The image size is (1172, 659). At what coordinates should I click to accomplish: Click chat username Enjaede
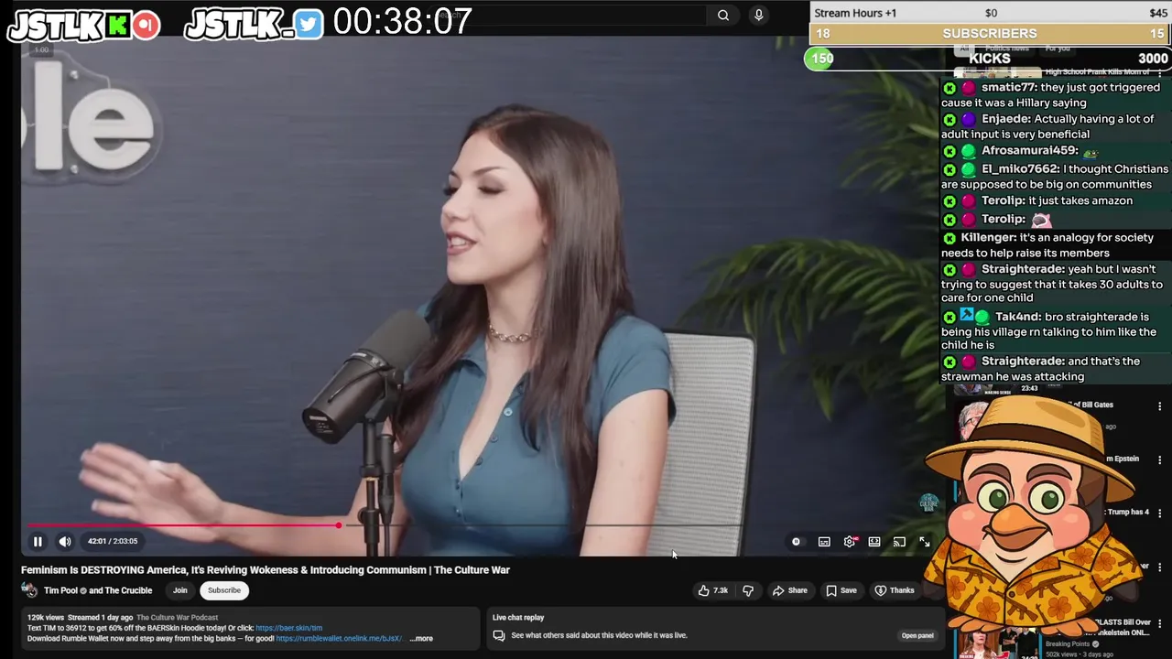[1006, 119]
